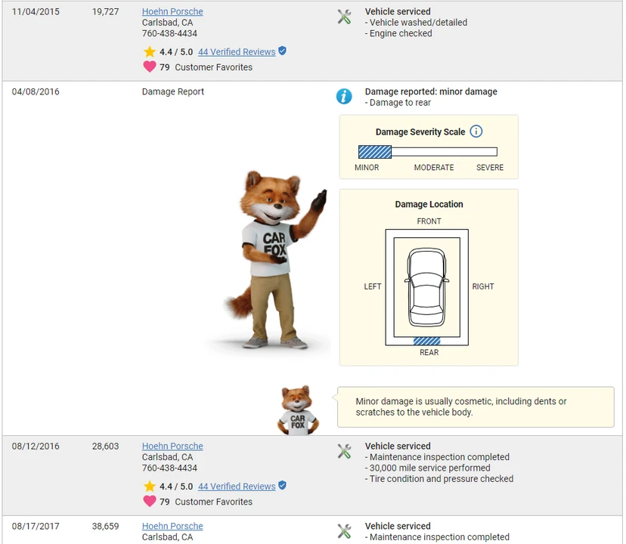Open Hoehn Porsche link in 08/12/2016 entry
The height and width of the screenshot is (544, 626).
pyautogui.click(x=172, y=447)
